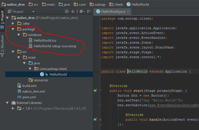Image resolution: width=199 pixels, height=130 pixels.
Task: Open the Project view dropdown
Action: [33, 12]
